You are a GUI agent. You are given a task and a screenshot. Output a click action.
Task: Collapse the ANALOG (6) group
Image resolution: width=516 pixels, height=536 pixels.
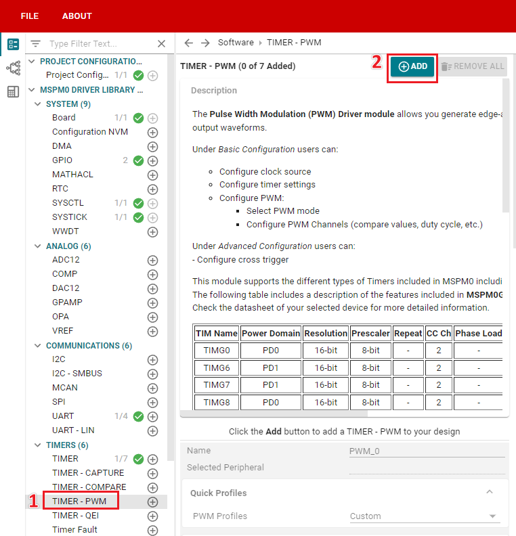[38, 246]
